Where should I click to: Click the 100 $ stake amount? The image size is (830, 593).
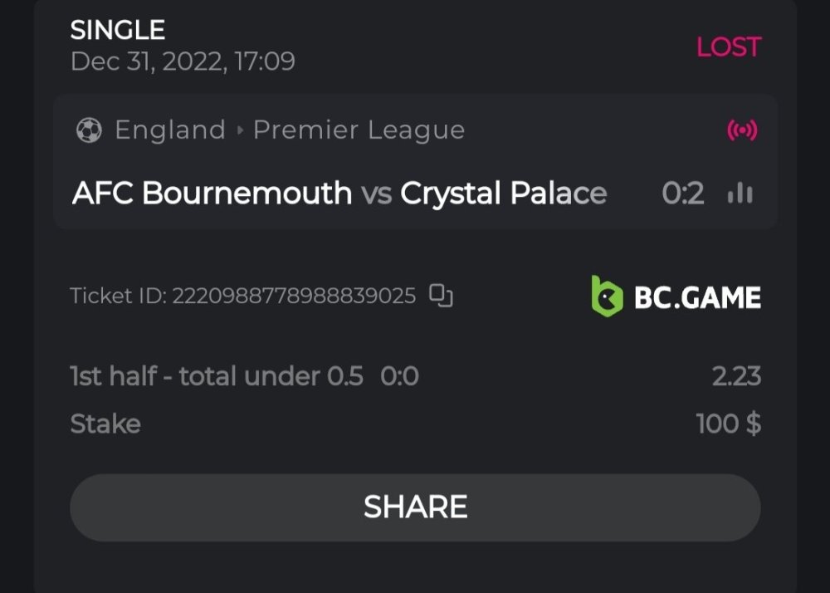click(728, 424)
